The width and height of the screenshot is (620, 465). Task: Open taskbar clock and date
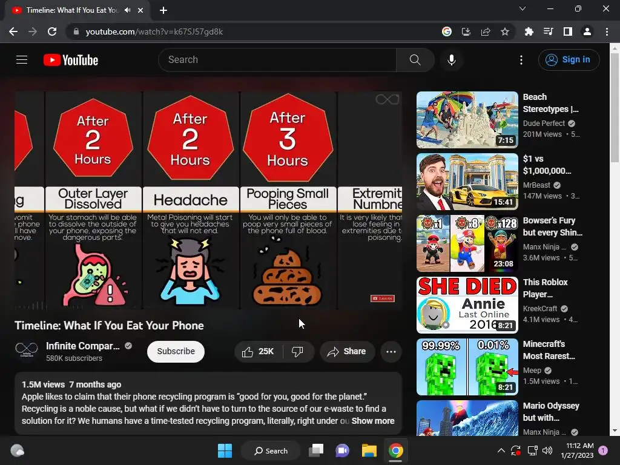(577, 450)
